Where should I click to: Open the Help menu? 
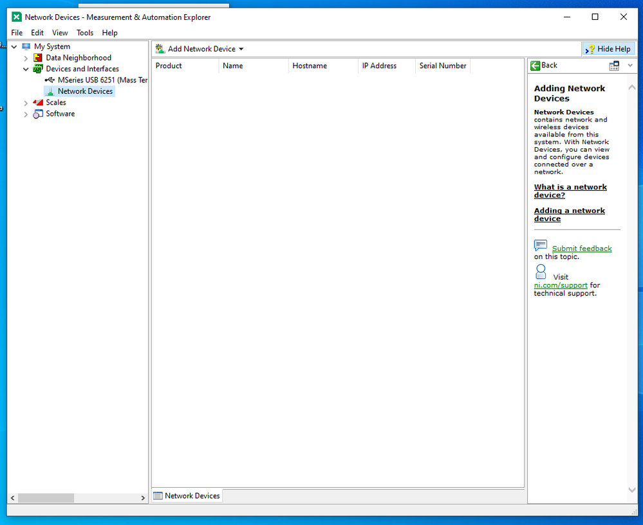click(x=109, y=33)
